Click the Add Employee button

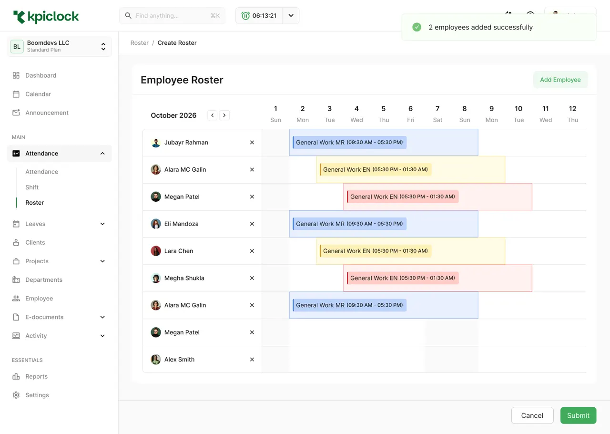coord(560,80)
